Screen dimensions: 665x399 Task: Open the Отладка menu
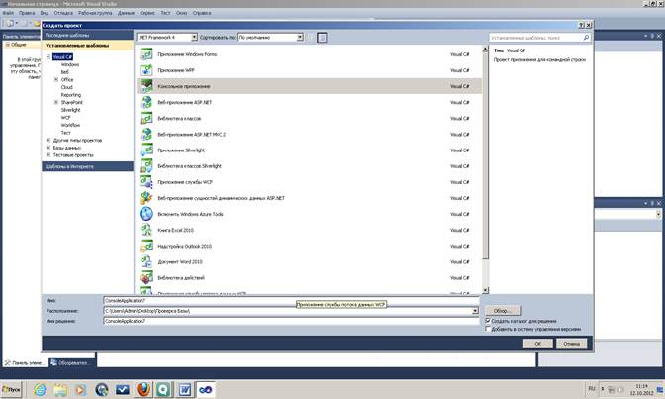[x=63, y=13]
